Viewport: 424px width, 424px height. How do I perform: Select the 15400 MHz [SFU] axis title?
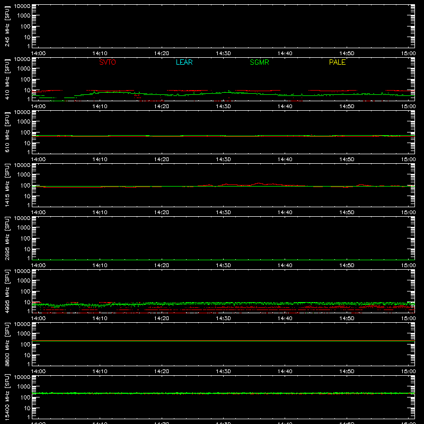pyautogui.click(x=7, y=397)
